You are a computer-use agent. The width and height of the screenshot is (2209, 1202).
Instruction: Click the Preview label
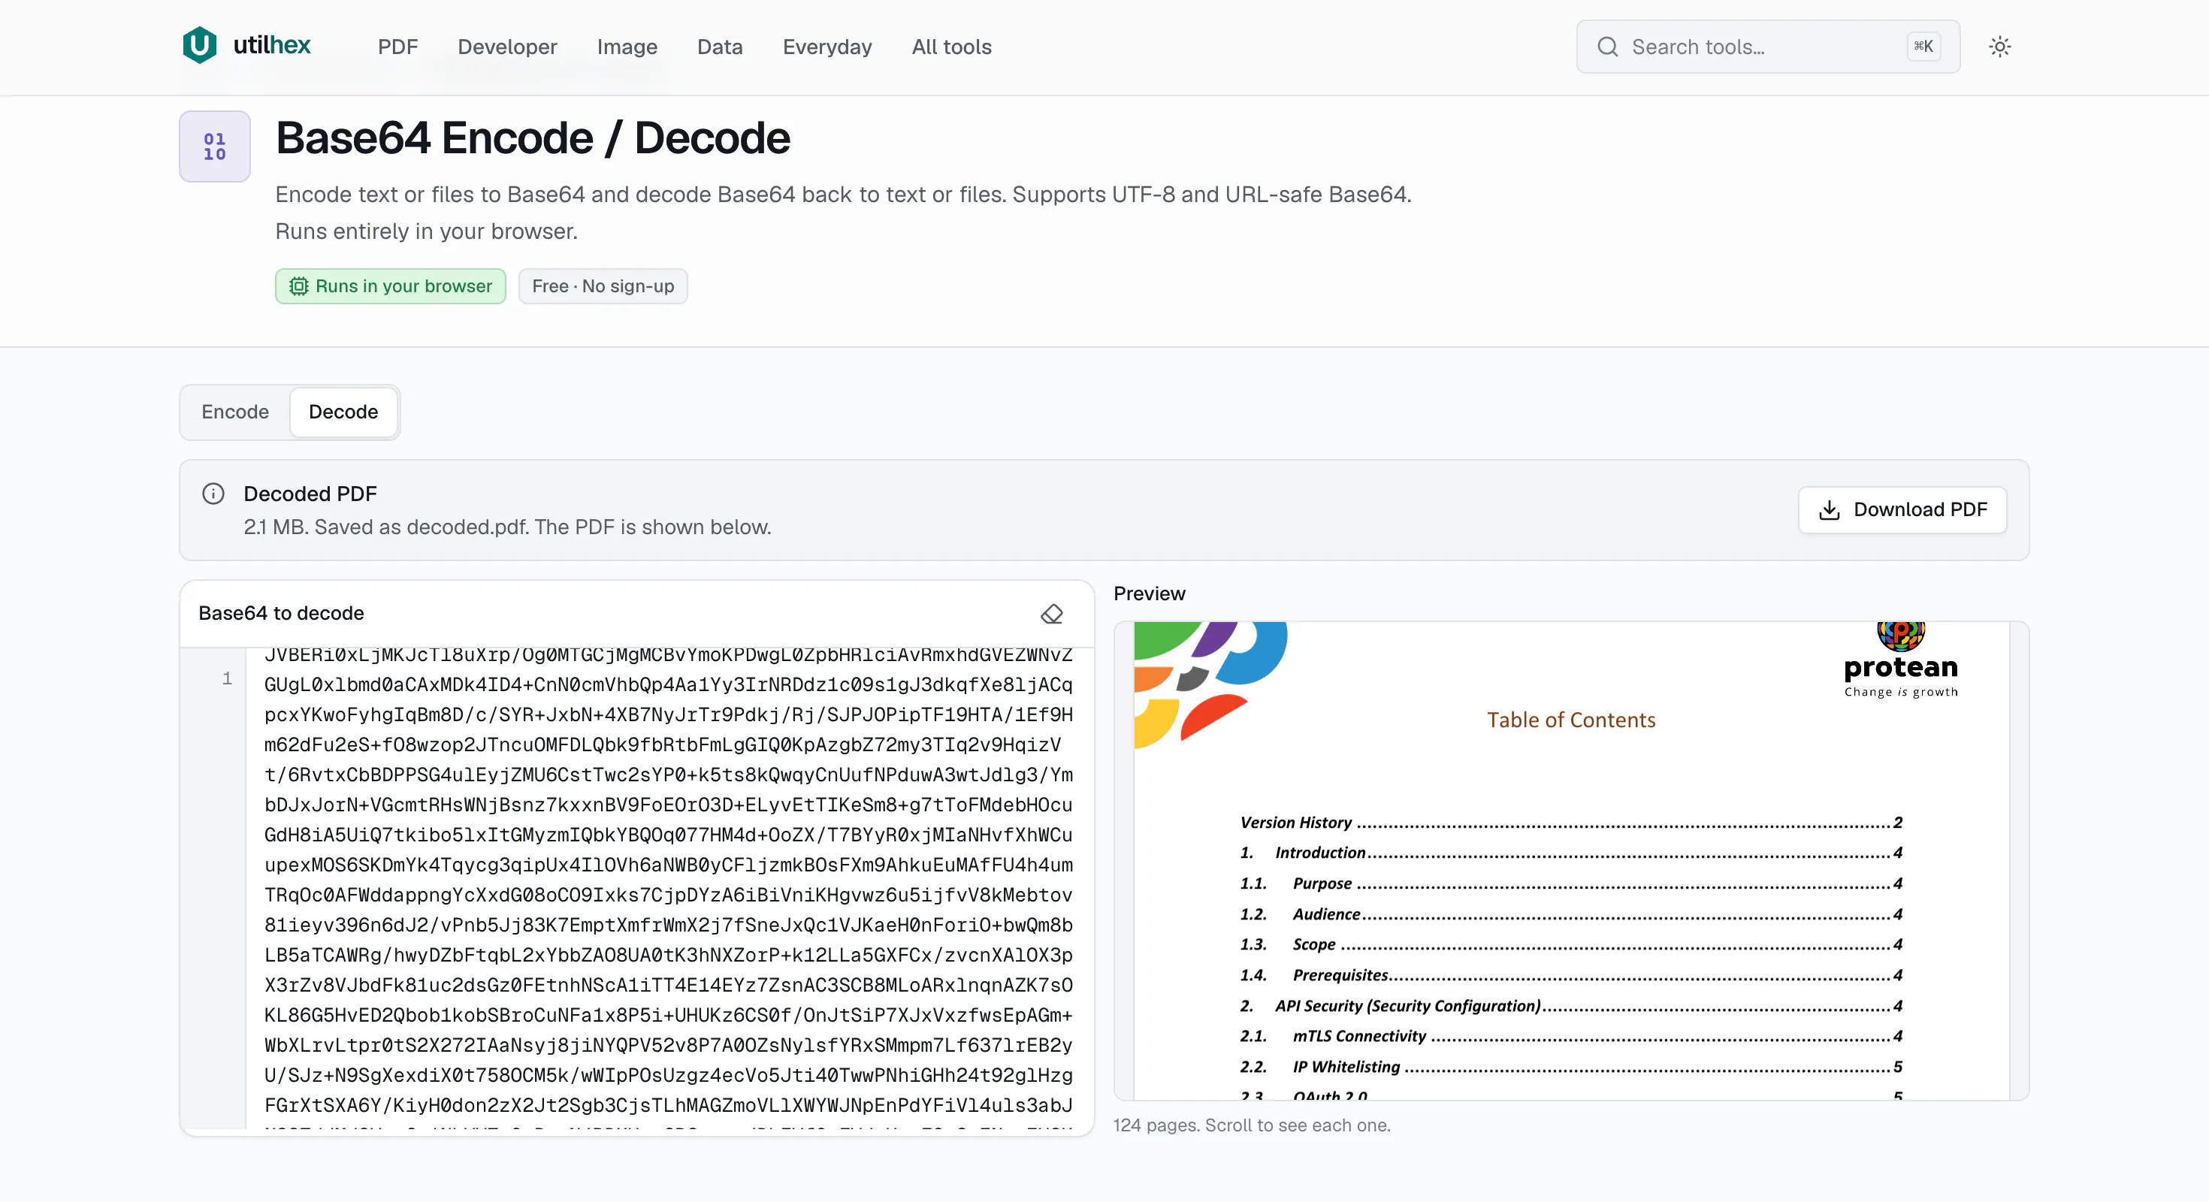pos(1149,593)
